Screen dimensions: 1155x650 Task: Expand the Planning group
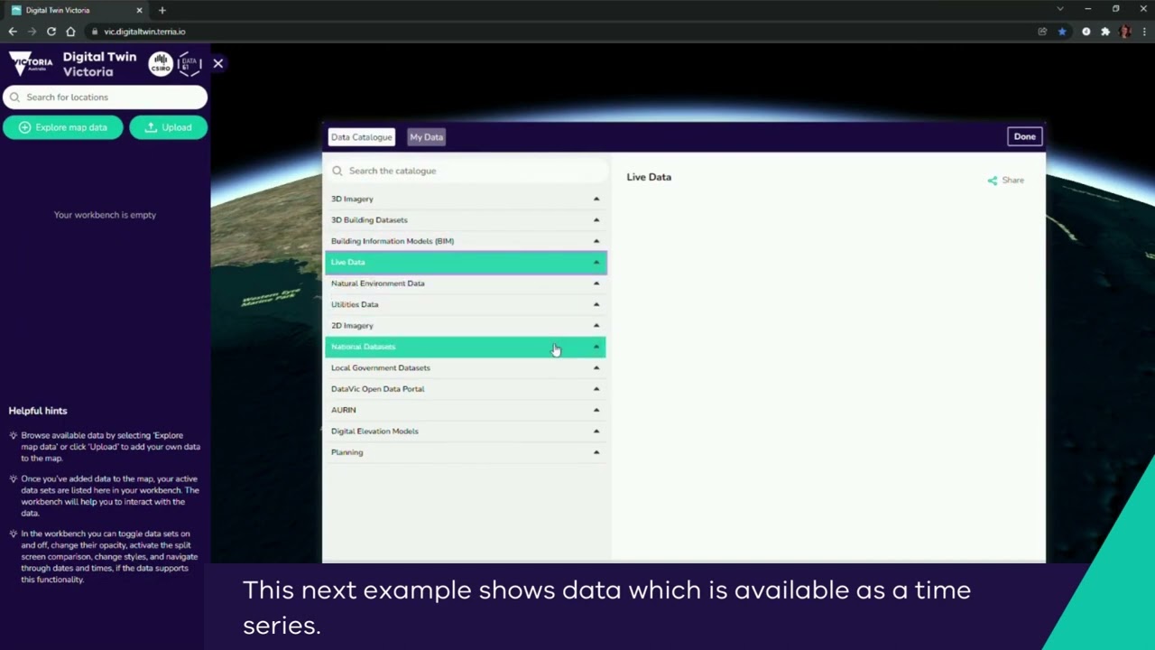[x=466, y=452]
